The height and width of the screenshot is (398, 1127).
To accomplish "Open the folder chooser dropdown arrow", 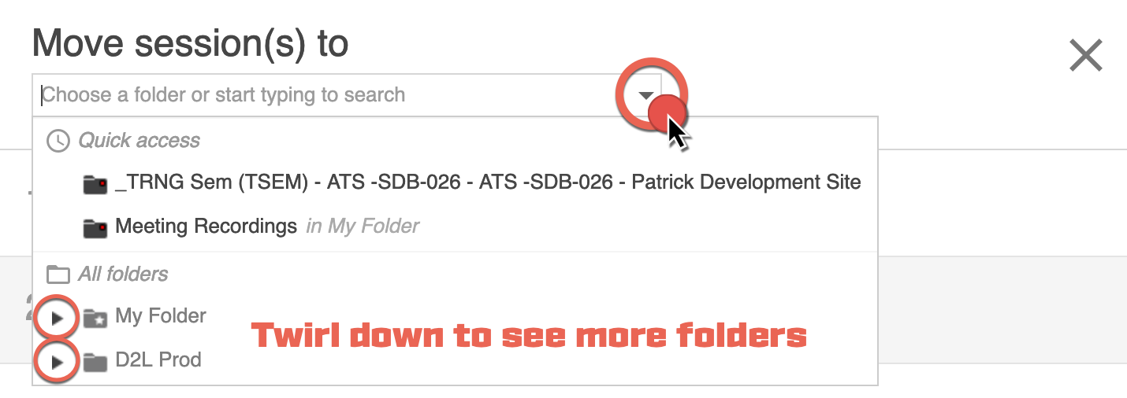I will 646,95.
